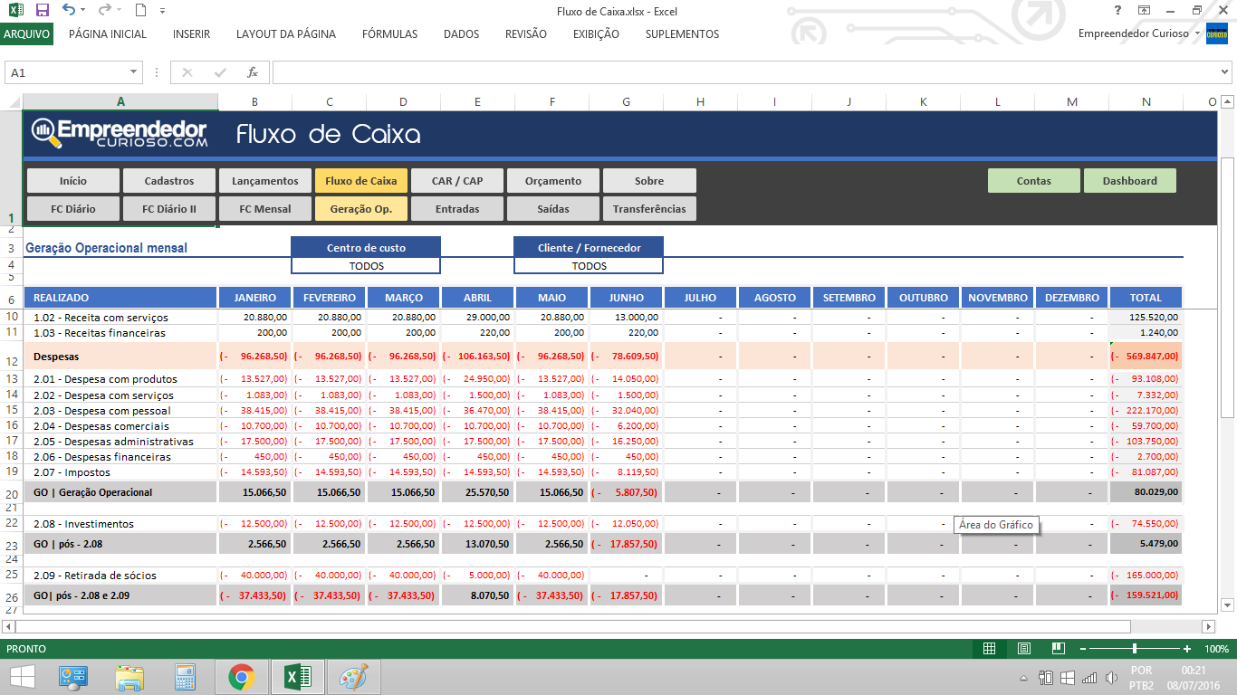Open Chrome from the taskbar
This screenshot has width=1237, height=695.
[x=241, y=677]
